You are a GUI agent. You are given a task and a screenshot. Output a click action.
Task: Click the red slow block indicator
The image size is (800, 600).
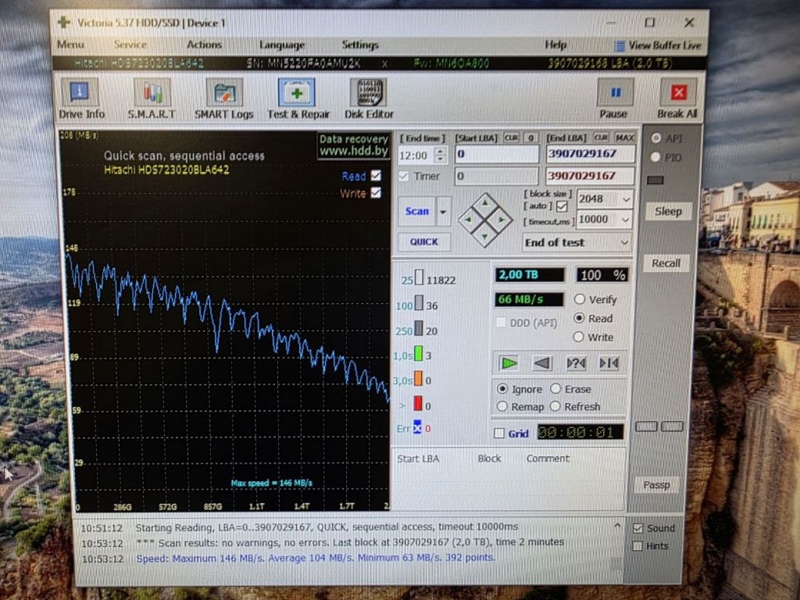(x=419, y=404)
